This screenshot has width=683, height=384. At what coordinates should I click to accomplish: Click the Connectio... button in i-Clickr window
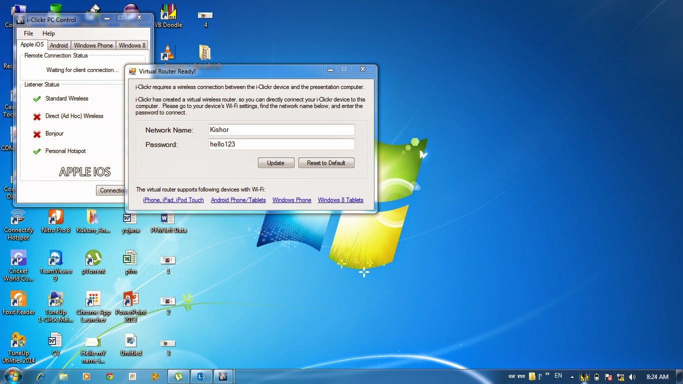[x=110, y=190]
